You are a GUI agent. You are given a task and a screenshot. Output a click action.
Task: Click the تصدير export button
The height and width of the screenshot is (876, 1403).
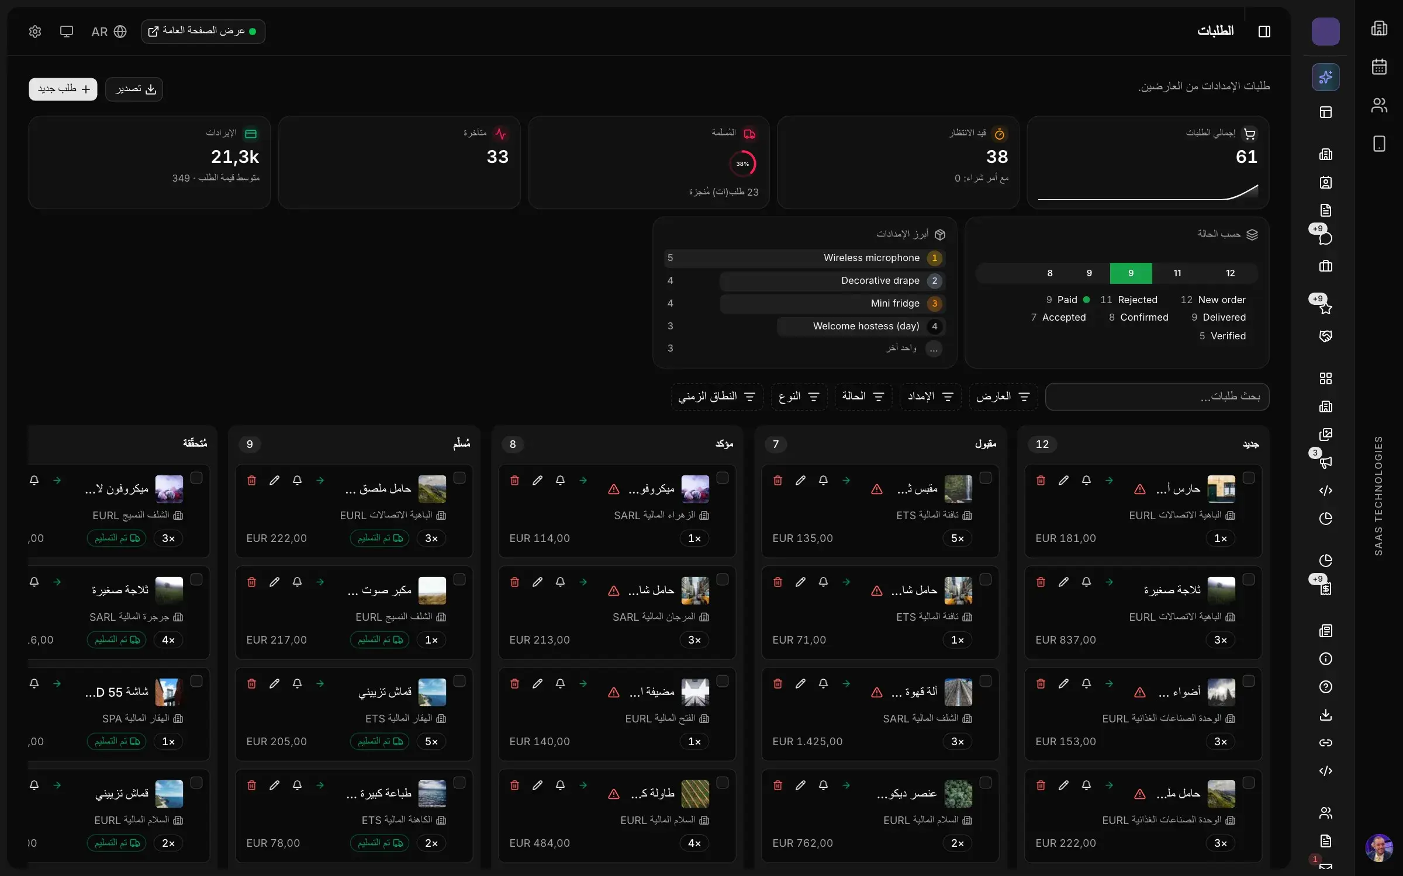[x=134, y=89]
